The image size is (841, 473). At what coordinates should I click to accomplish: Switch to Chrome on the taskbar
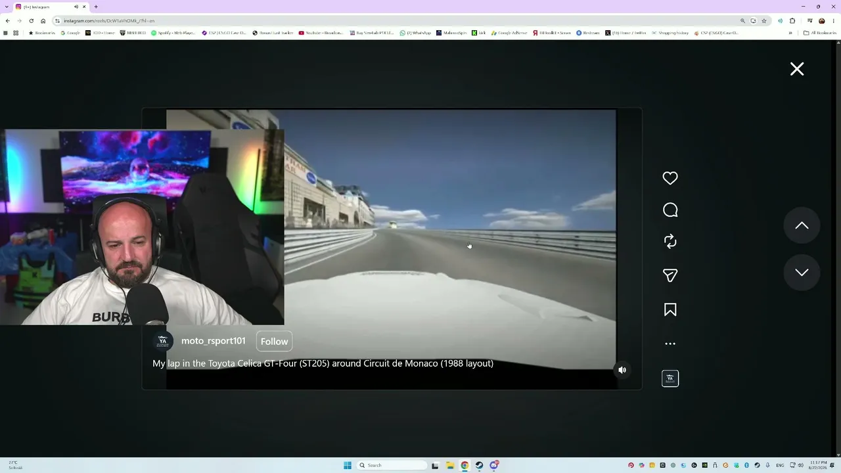tap(465, 465)
